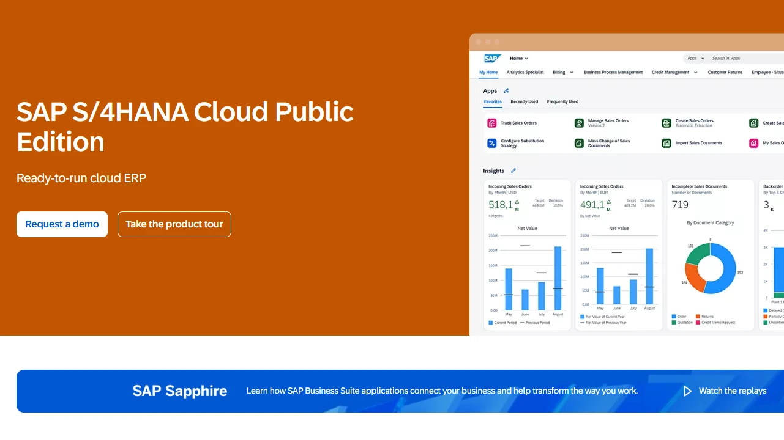
Task: Expand the Home dropdown next to the SAP logo
Action: point(519,59)
